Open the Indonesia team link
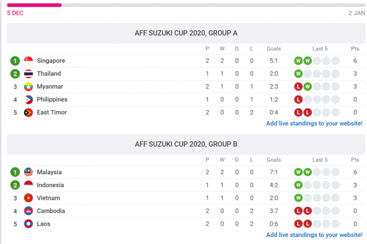 50,185
